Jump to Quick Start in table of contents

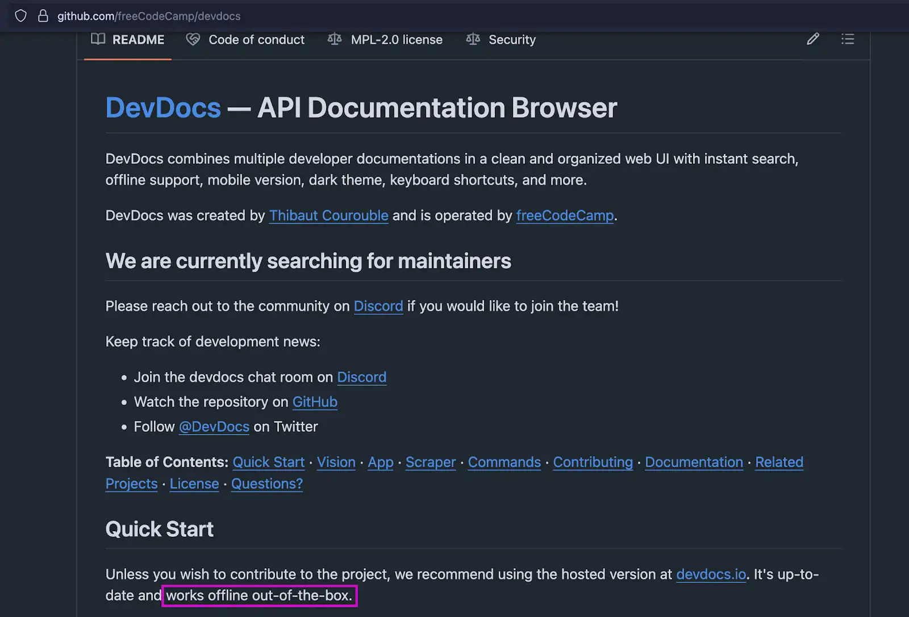269,462
